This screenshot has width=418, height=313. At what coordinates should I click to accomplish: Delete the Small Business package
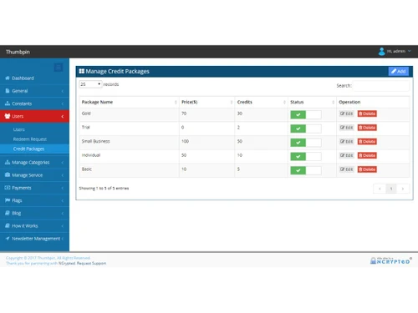click(x=367, y=141)
